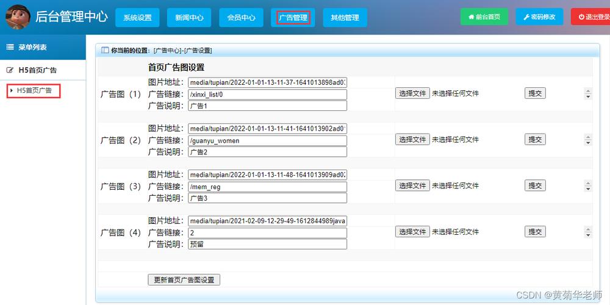Choose file for 广告图 (1)

pos(412,93)
